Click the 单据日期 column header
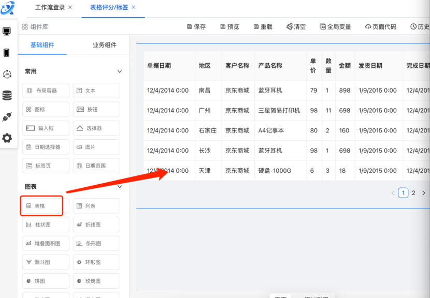Image resolution: width=430 pixels, height=298 pixels. (159, 66)
